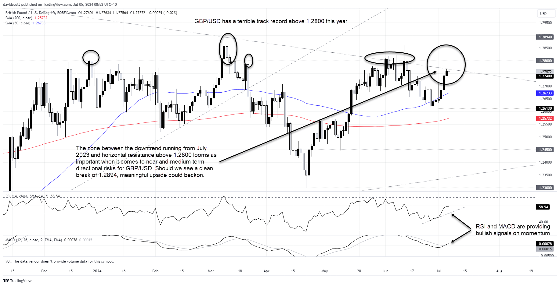Click the USD currency button

coord(546,13)
